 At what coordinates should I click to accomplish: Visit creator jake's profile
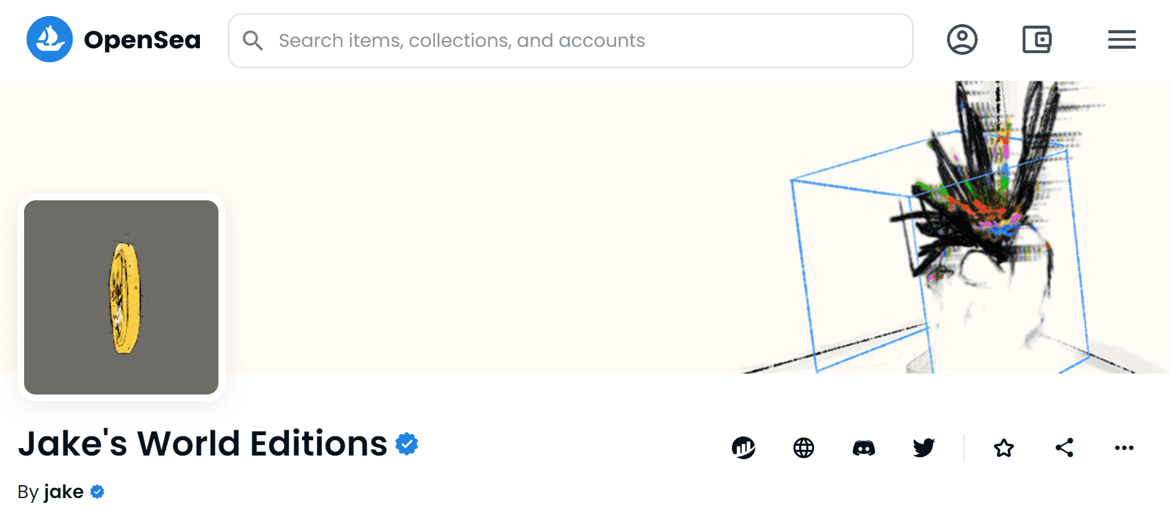[65, 492]
